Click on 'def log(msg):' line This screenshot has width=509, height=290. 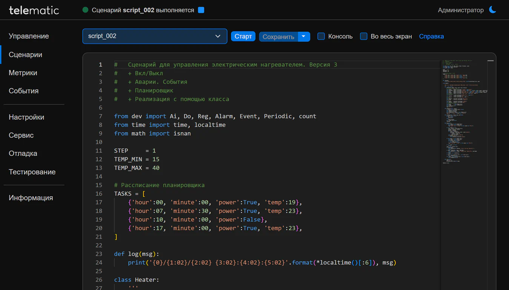[137, 254]
